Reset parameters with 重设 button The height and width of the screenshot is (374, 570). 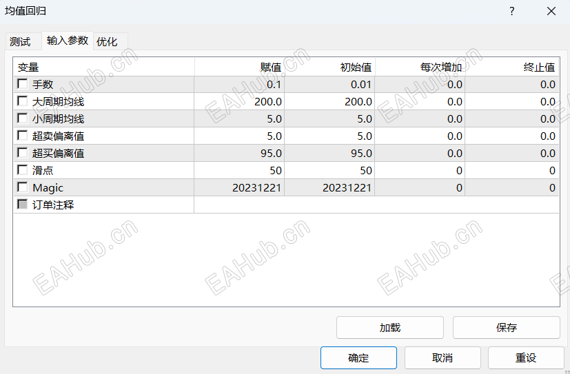coord(526,357)
